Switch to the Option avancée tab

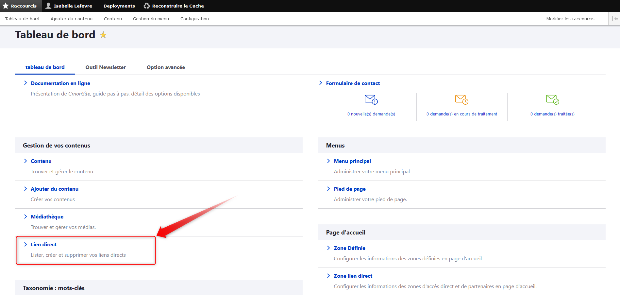[x=166, y=67]
